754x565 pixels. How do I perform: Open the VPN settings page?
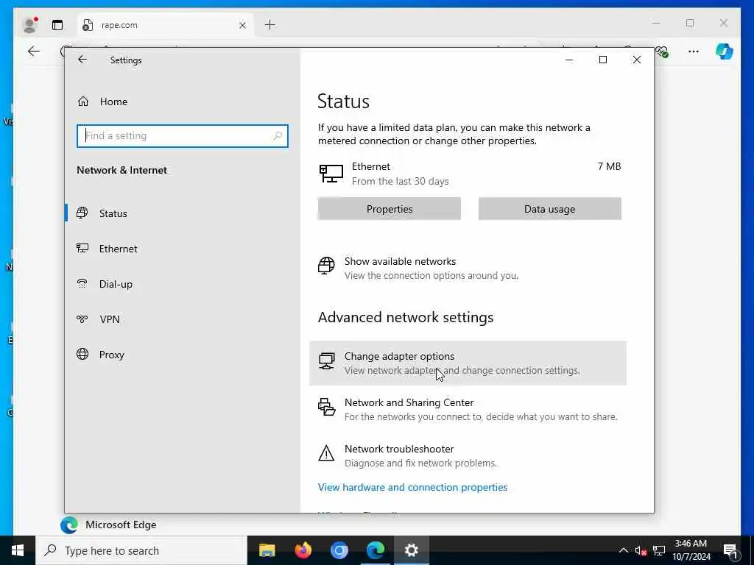click(x=109, y=319)
